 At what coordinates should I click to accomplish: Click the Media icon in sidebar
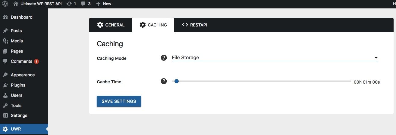pos(5,41)
